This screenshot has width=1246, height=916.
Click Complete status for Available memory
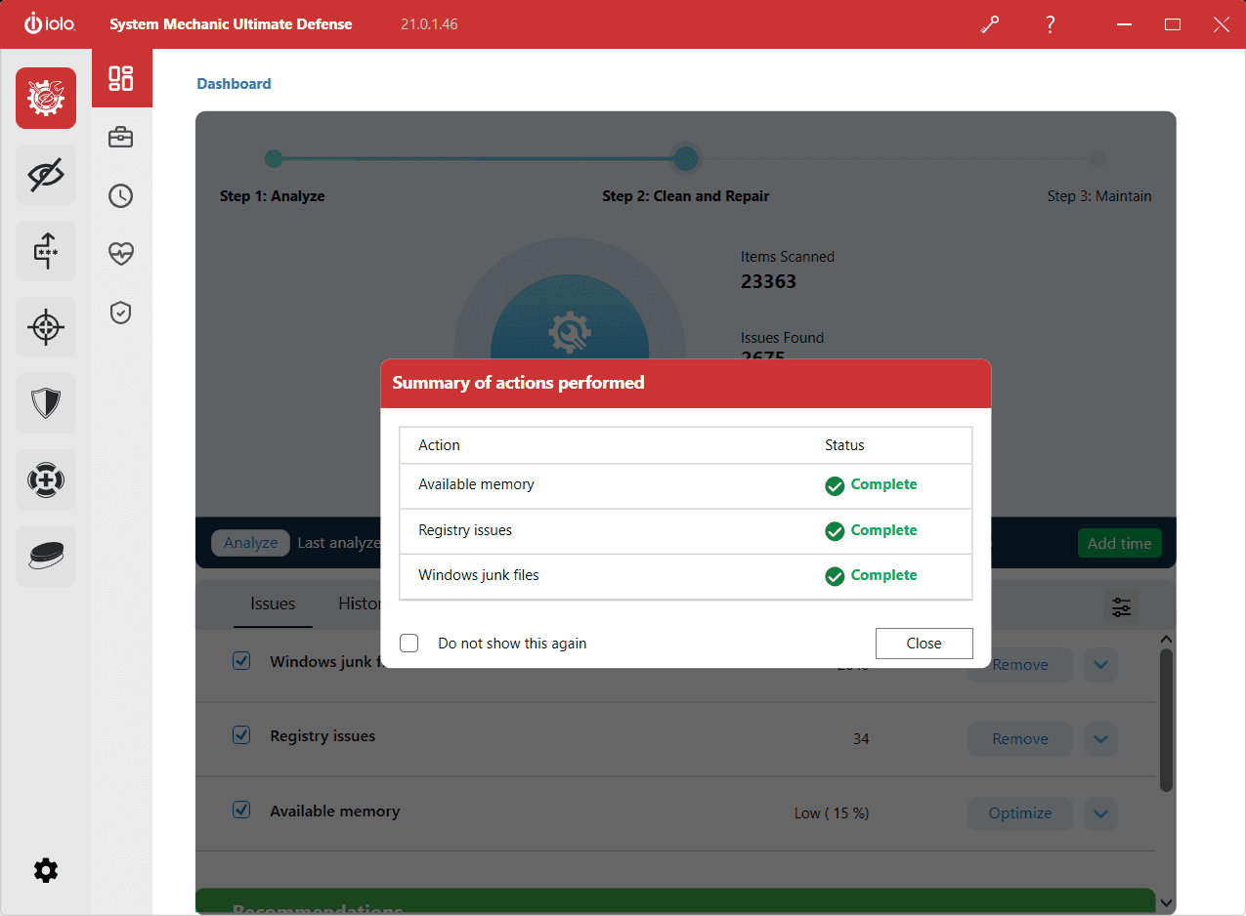pyautogui.click(x=883, y=484)
